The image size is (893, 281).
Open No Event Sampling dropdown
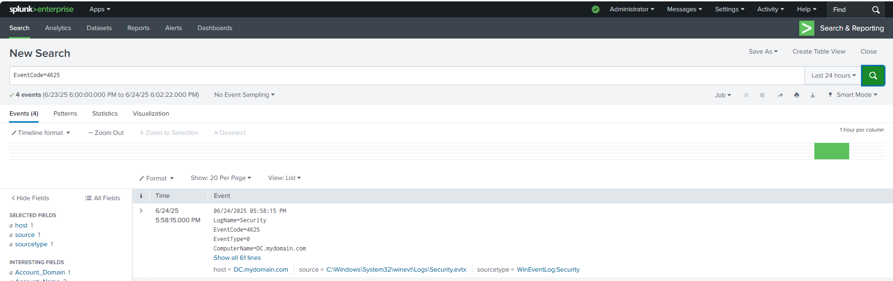click(244, 95)
